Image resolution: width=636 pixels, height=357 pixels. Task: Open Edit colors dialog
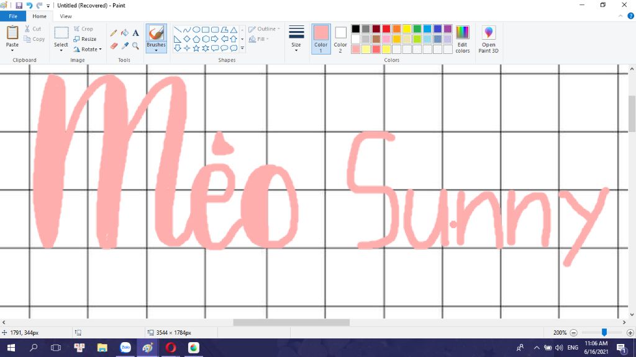[x=462, y=39]
